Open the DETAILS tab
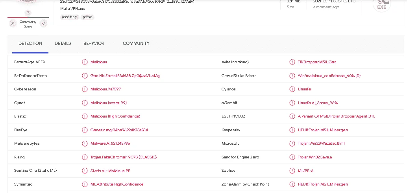Viewport: 407px width, 193px height. [63, 44]
